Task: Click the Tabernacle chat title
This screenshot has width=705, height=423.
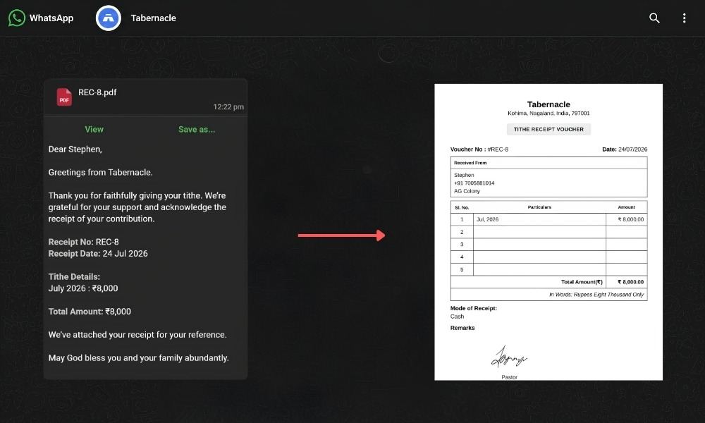Action: coord(153,18)
